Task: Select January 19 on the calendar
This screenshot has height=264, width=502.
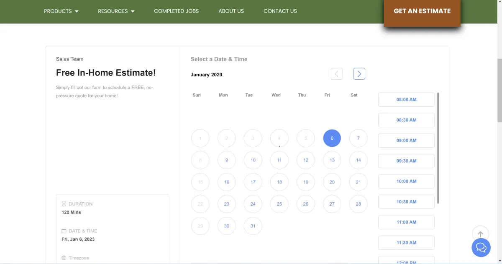Action: (306, 182)
